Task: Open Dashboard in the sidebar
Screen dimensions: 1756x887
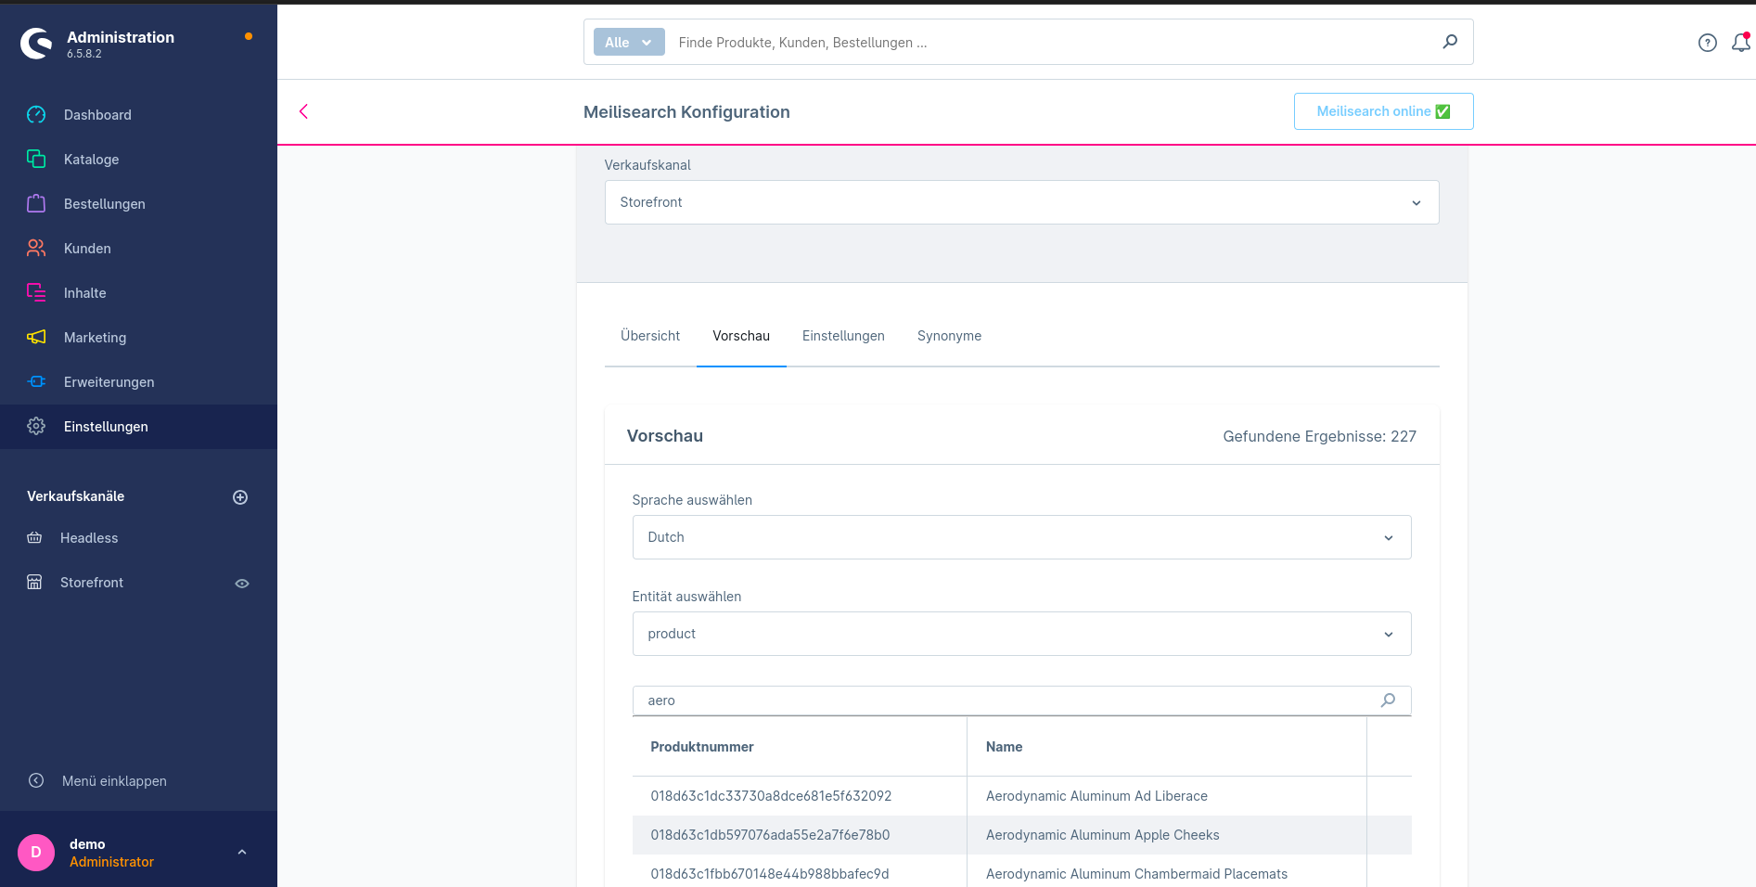Action: click(x=139, y=115)
